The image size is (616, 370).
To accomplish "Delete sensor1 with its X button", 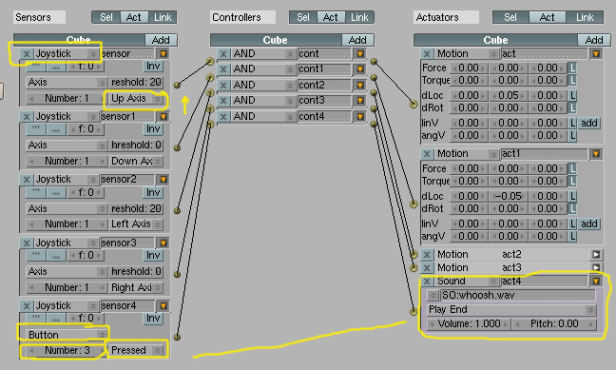I will point(27,117).
